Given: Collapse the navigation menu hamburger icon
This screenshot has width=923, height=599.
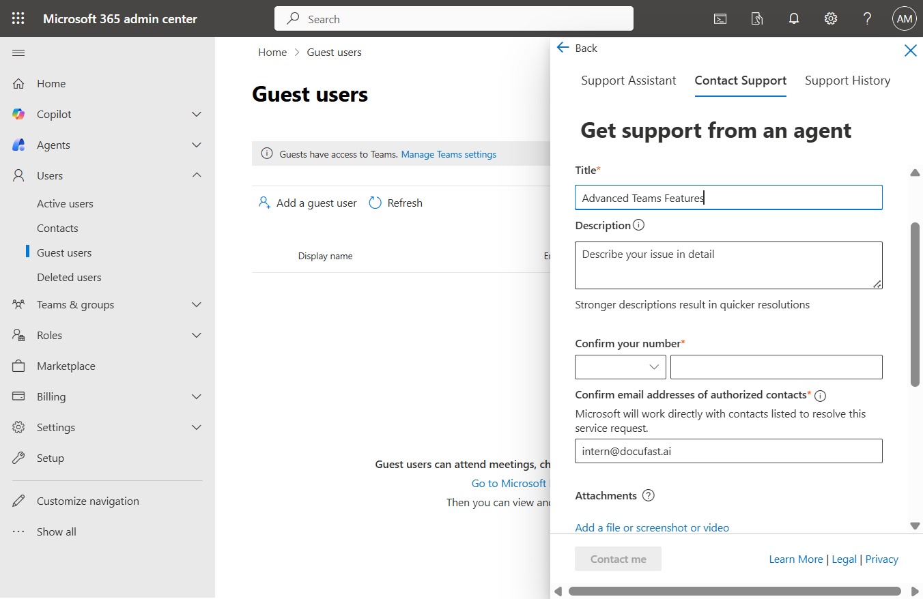Looking at the screenshot, I should click(x=18, y=53).
